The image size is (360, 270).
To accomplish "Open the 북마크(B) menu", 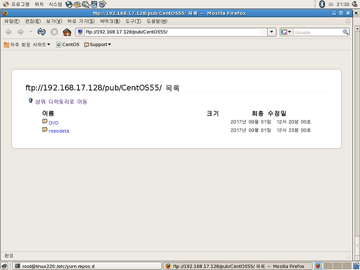I will 110,21.
